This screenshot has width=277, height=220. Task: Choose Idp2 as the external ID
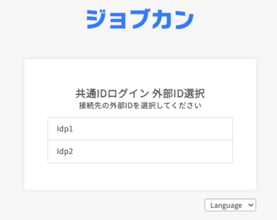tap(140, 151)
